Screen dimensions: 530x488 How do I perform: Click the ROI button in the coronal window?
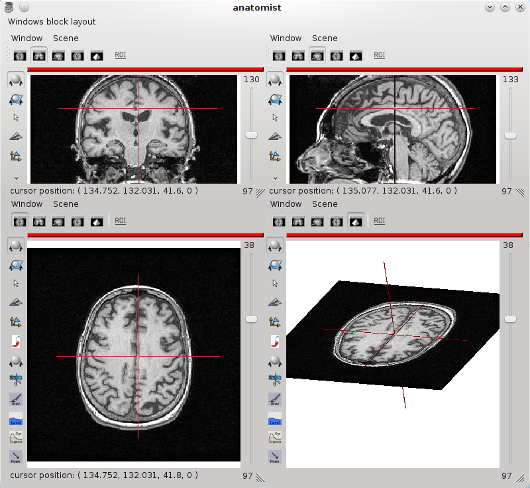120,55
